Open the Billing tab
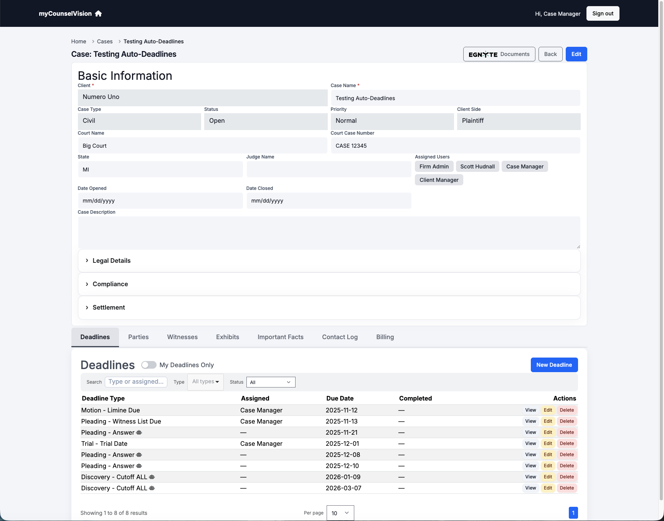 (x=385, y=337)
